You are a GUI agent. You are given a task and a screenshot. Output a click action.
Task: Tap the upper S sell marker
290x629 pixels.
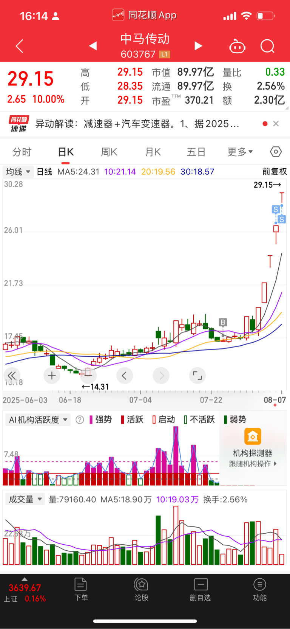click(276, 209)
